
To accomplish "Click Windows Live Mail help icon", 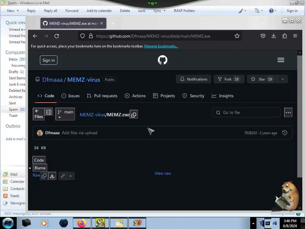I will [x=271, y=11].
